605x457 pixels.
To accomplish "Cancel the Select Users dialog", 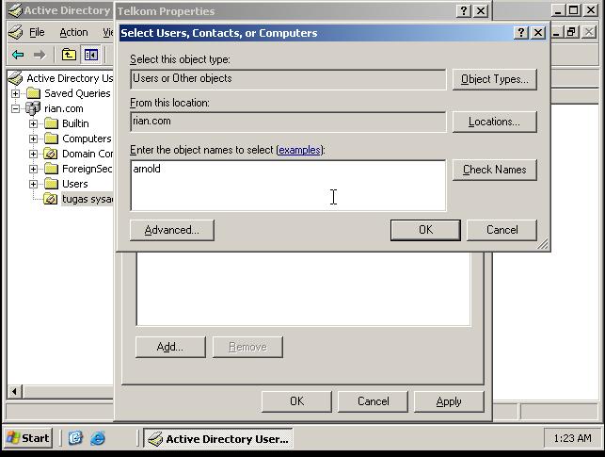I will tap(502, 230).
